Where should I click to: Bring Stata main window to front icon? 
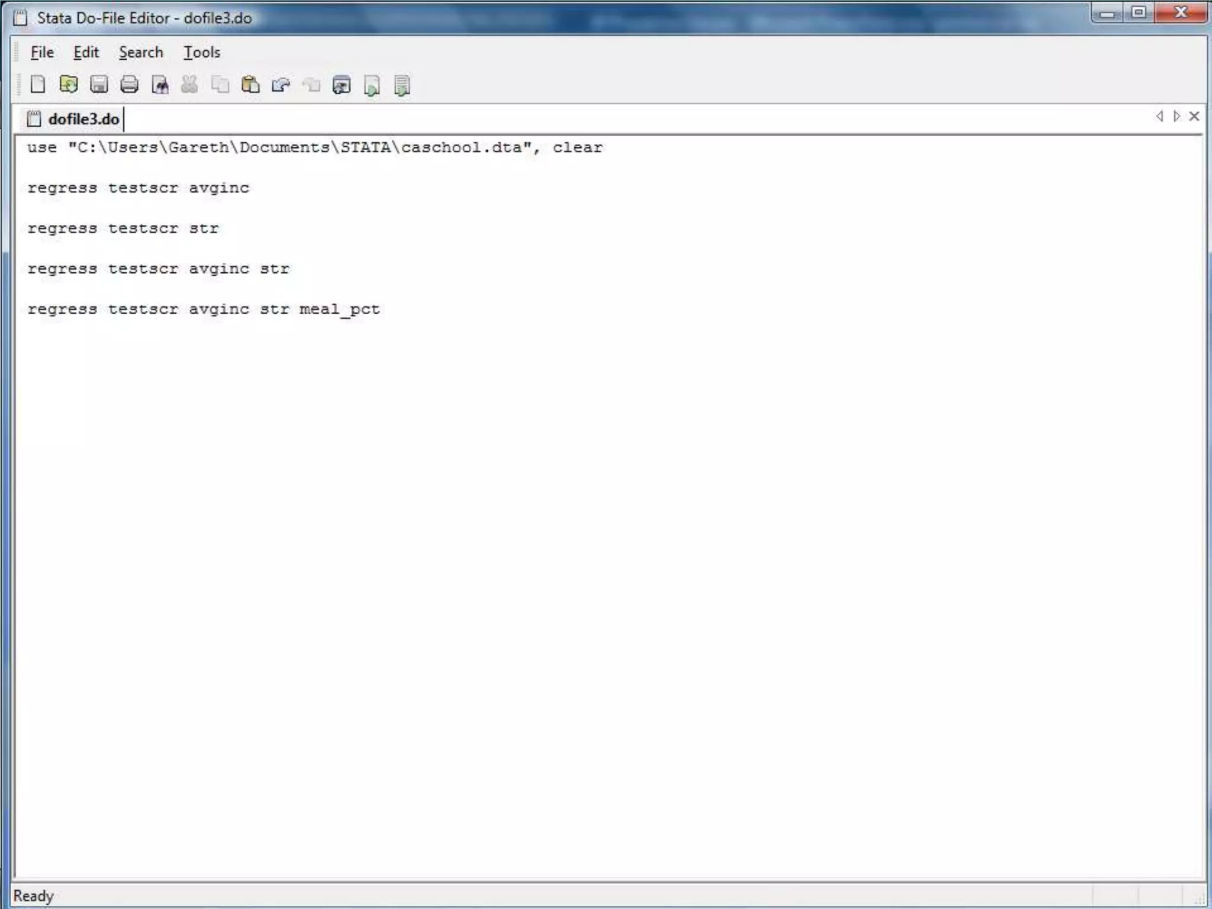(x=341, y=85)
